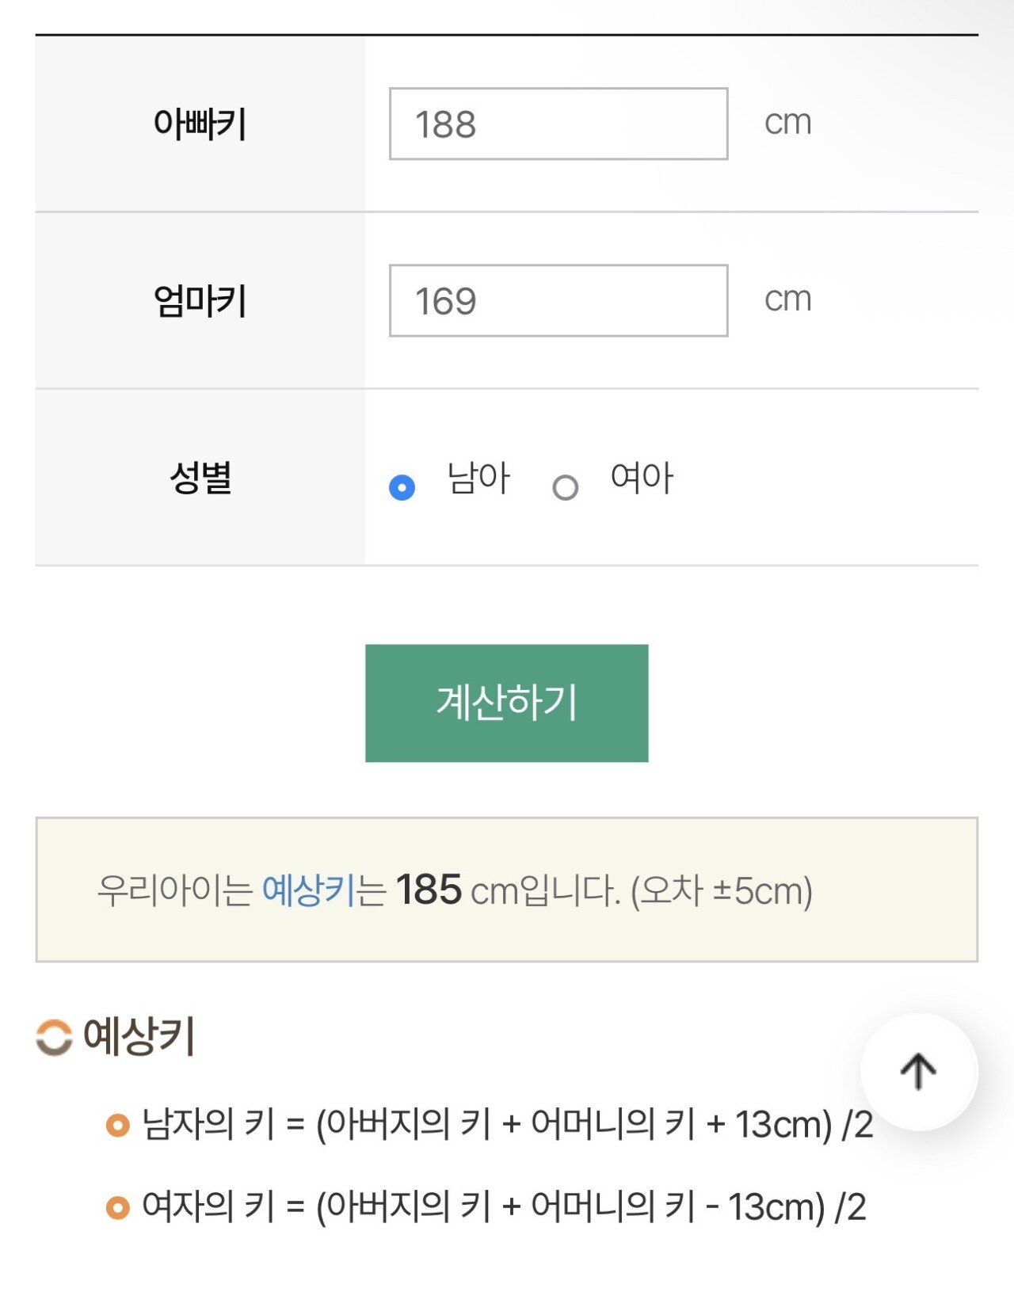
Task: Click the bold 185 result value
Action: [x=429, y=890]
